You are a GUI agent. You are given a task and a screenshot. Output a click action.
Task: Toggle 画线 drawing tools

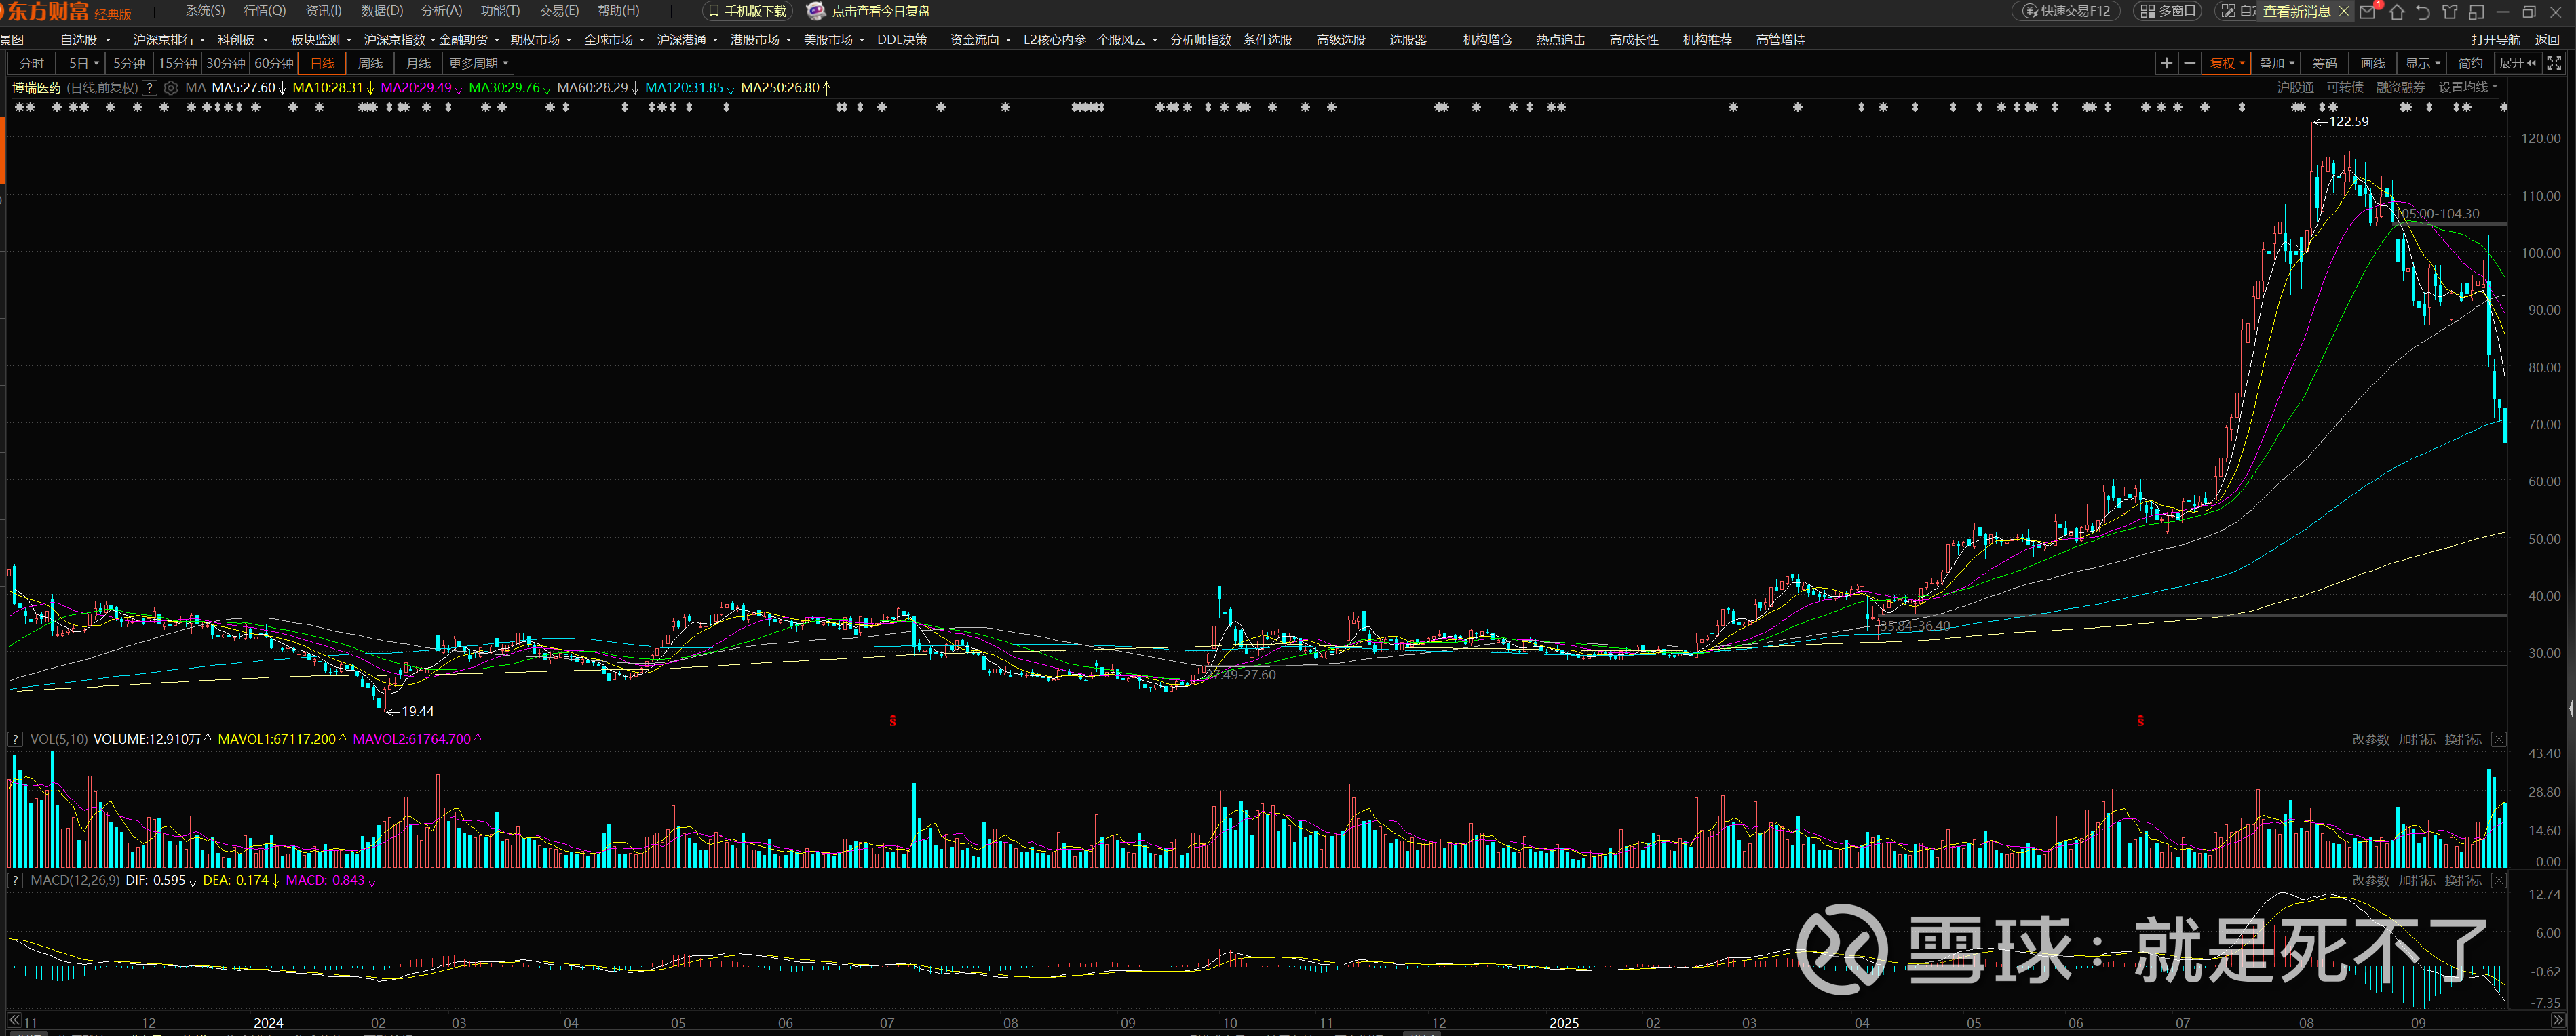(x=2372, y=63)
